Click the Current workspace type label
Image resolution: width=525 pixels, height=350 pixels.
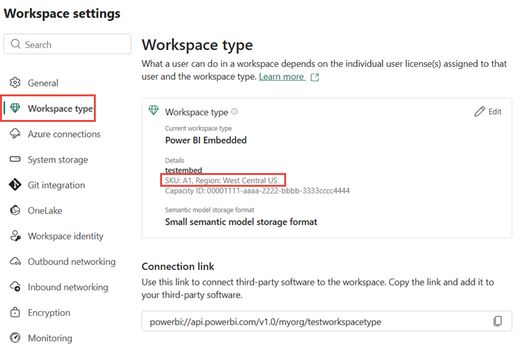(x=198, y=128)
